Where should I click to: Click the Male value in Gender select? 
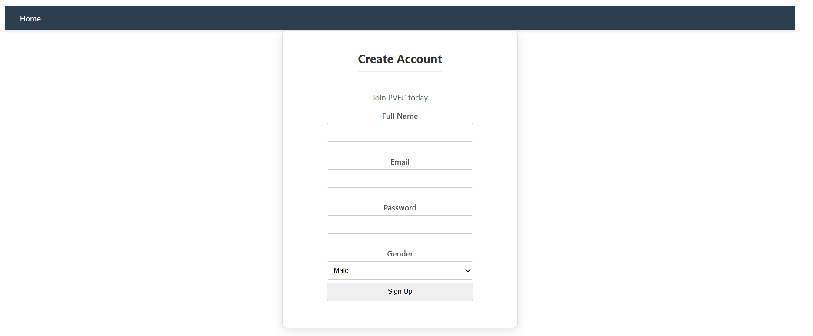pos(341,270)
